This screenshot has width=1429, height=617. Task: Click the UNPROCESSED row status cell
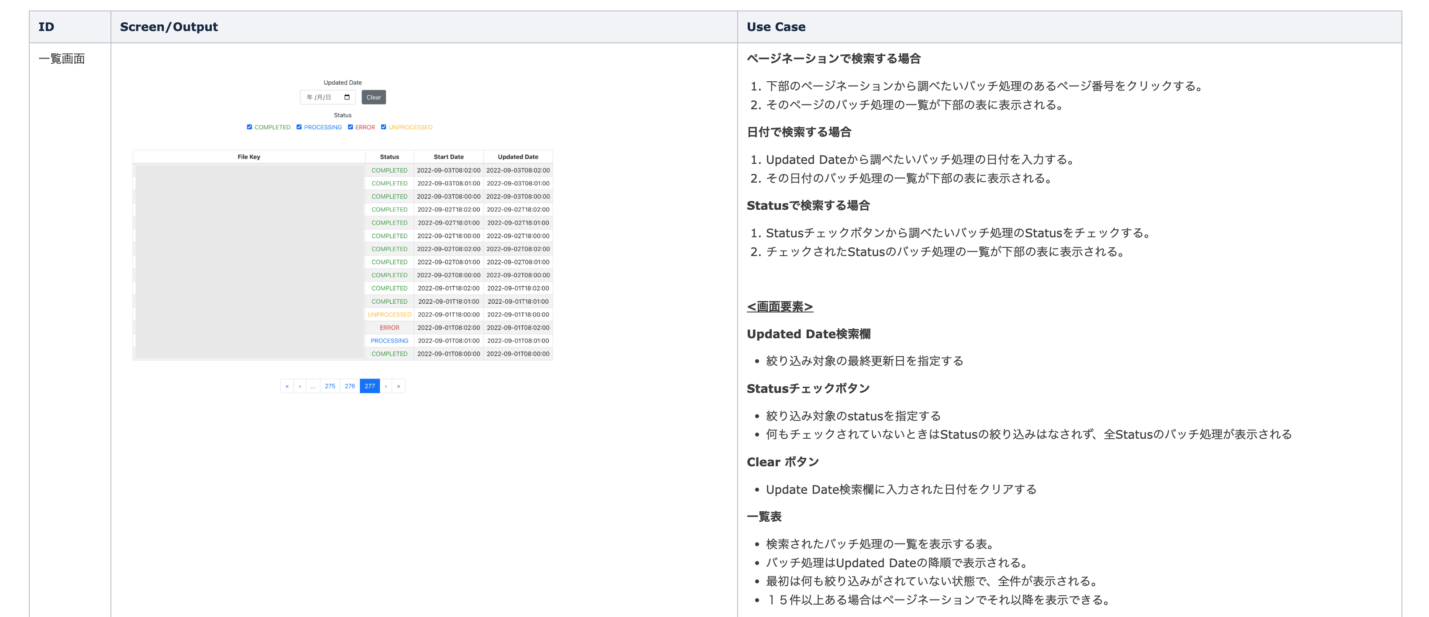(390, 315)
